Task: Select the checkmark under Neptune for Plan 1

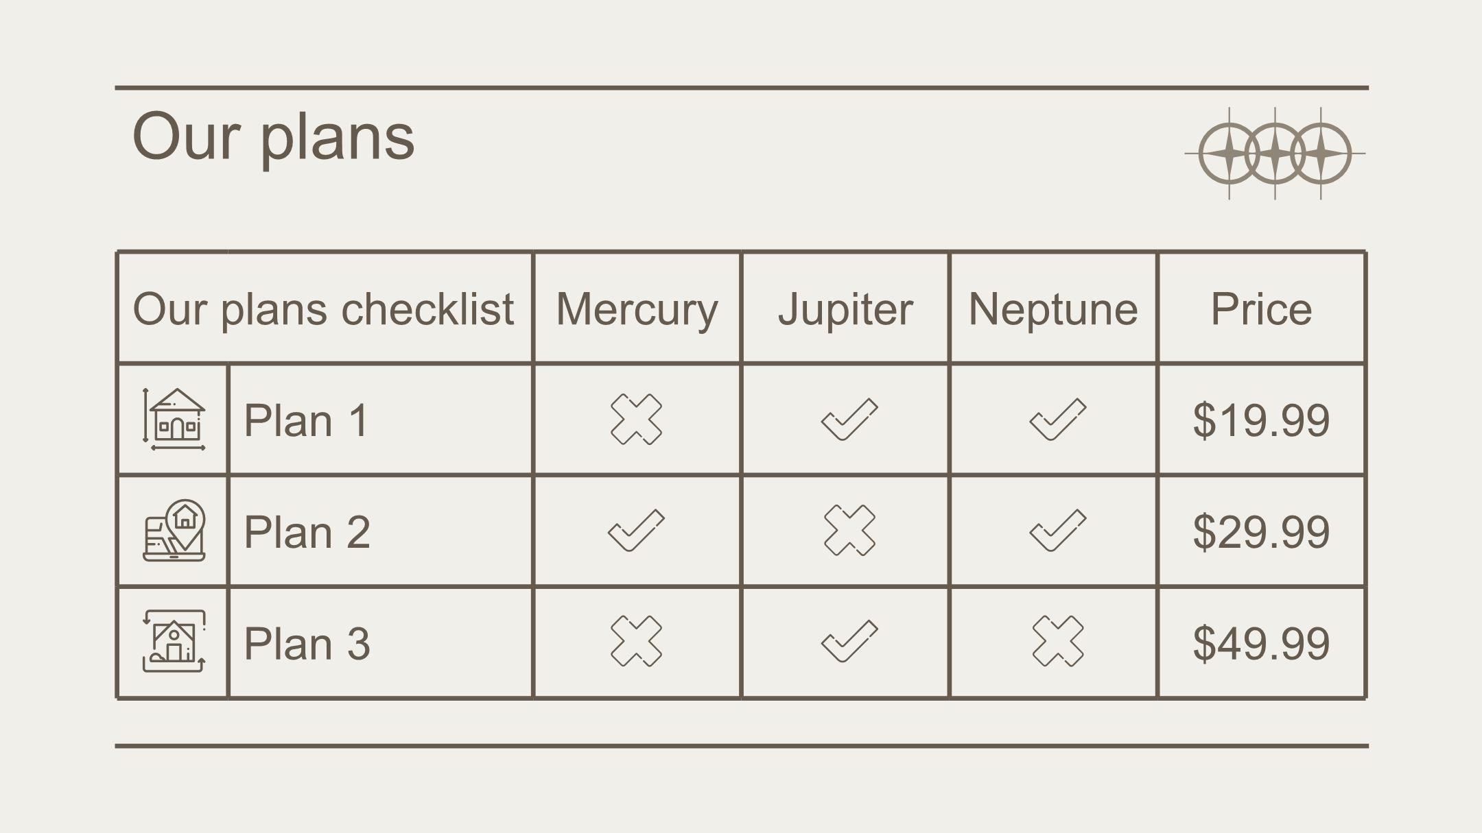Action: (x=1058, y=419)
